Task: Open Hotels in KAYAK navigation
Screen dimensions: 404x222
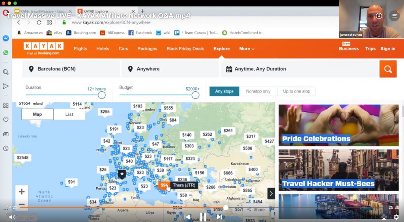Action: click(x=103, y=48)
